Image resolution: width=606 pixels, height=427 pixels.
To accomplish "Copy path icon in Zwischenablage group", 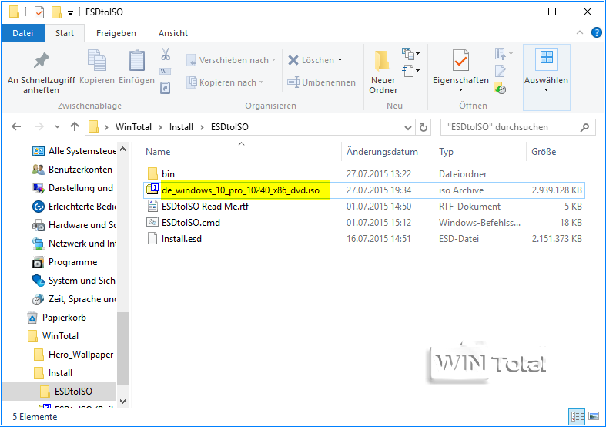I will coord(166,72).
